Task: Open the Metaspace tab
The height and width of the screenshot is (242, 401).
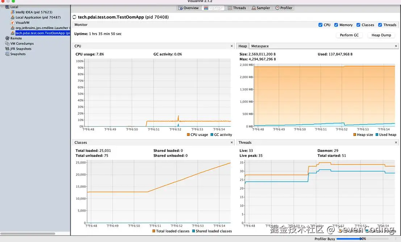Action: 260,46
